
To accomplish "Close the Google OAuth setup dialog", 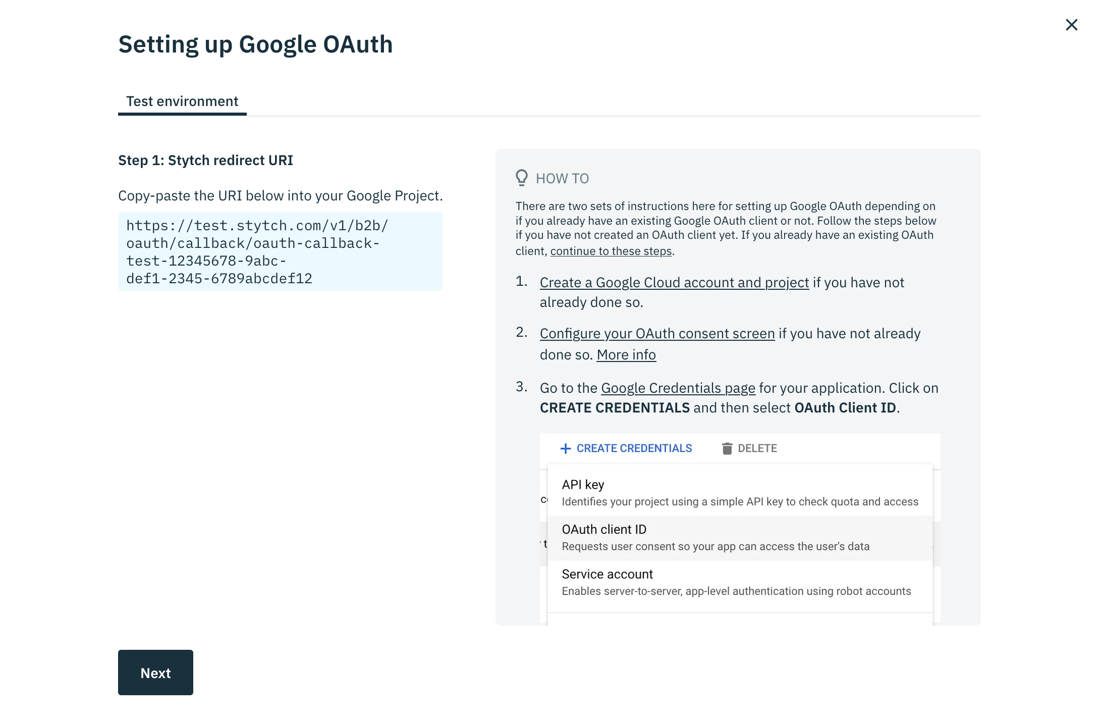I will [x=1071, y=25].
